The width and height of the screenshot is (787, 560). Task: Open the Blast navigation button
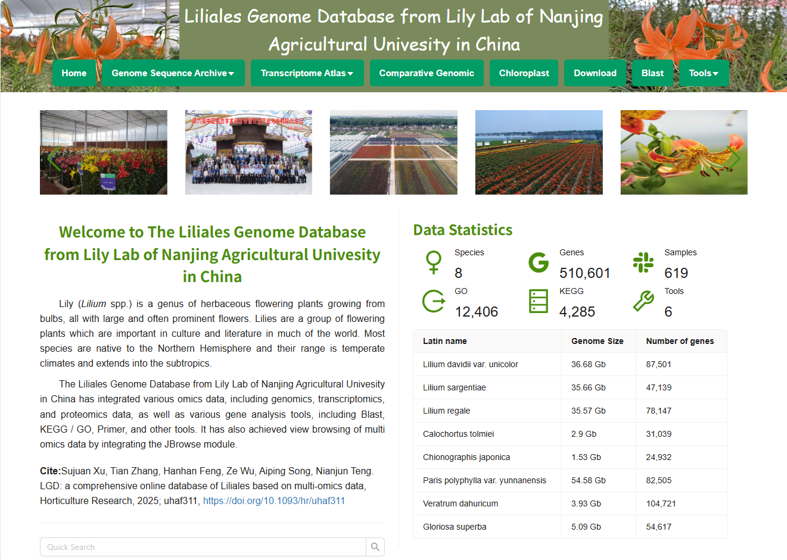(x=652, y=73)
